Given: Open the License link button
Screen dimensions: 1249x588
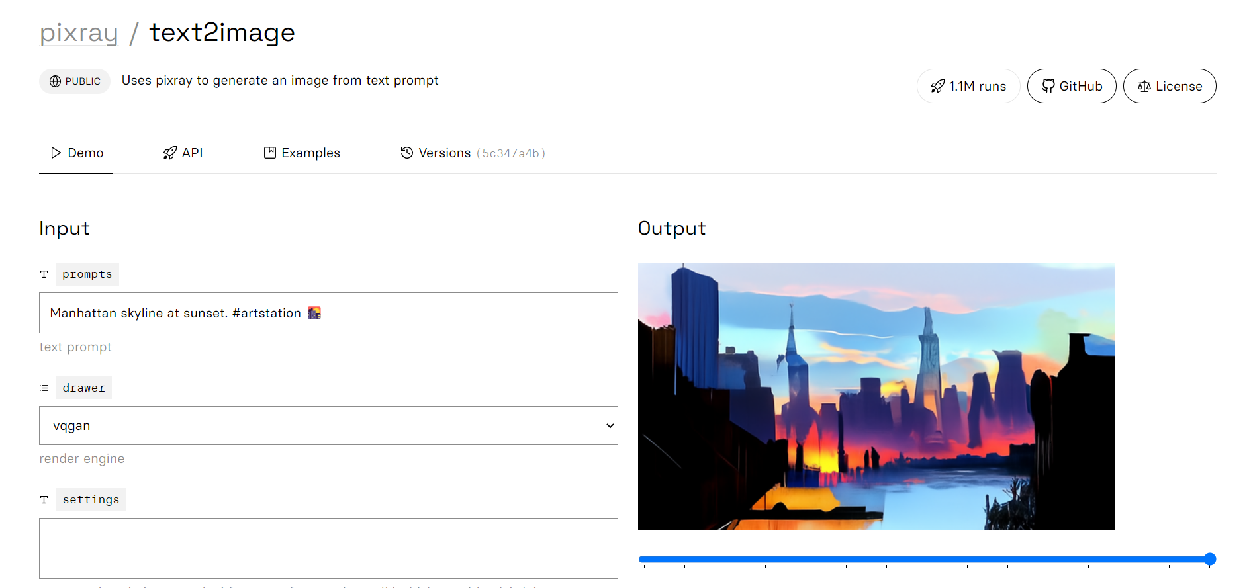Looking at the screenshot, I should 1170,86.
